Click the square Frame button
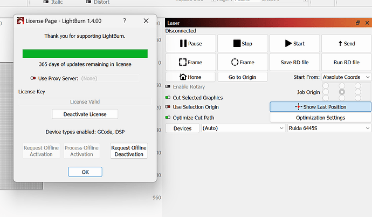372x217 pixels. click(x=191, y=62)
